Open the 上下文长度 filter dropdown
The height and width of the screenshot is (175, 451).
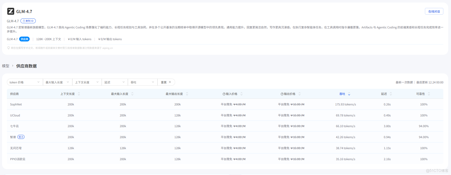[87, 82]
